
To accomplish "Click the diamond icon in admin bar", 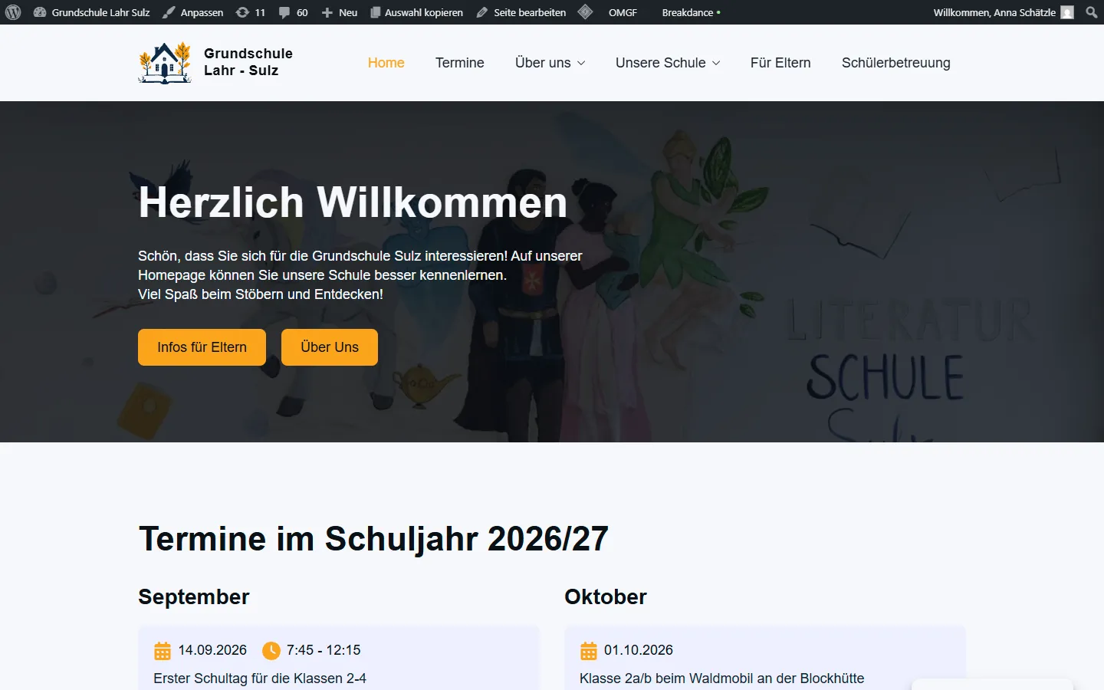I will click(585, 12).
